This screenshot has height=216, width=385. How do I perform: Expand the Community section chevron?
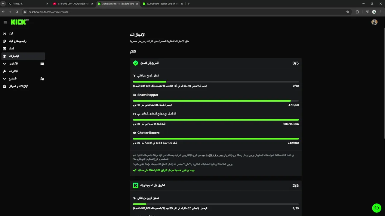click(x=4, y=79)
